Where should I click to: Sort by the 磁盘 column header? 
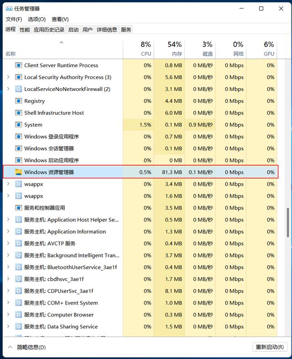[200, 49]
